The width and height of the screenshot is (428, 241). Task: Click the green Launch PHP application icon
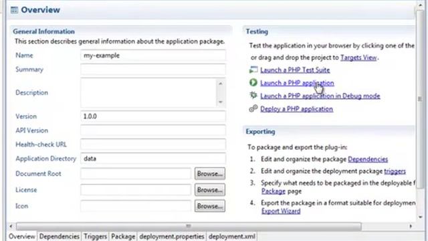[x=253, y=82]
